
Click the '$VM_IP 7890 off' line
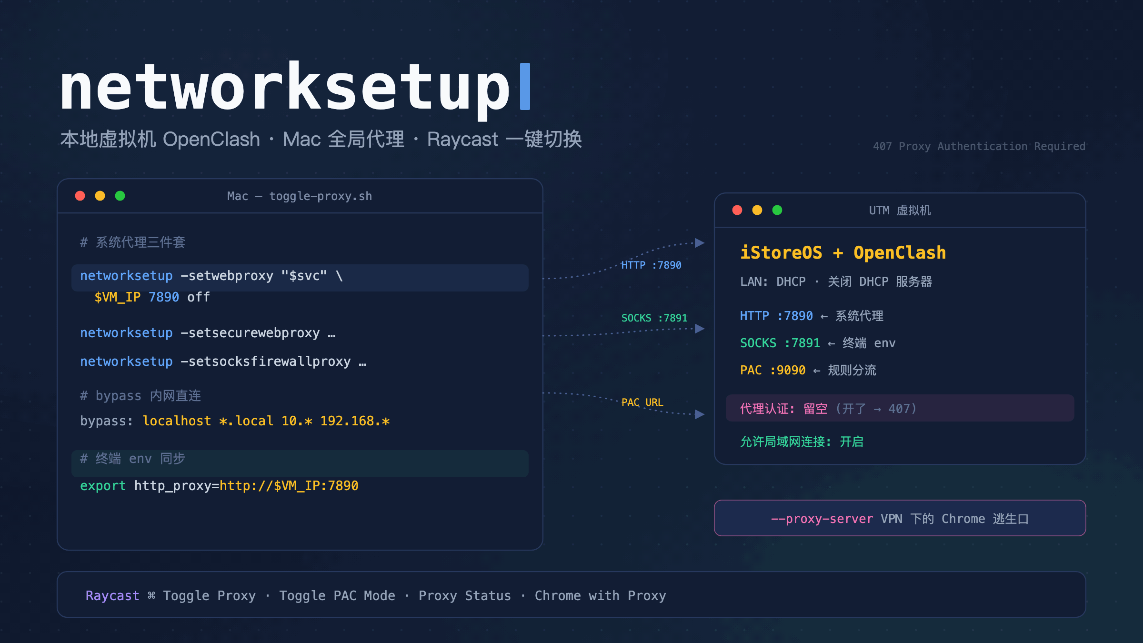(152, 297)
